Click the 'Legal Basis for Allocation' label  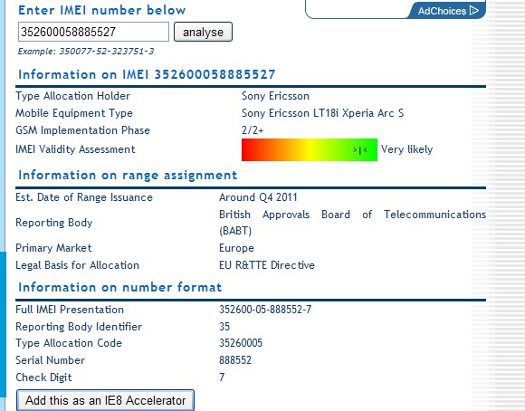tap(77, 265)
